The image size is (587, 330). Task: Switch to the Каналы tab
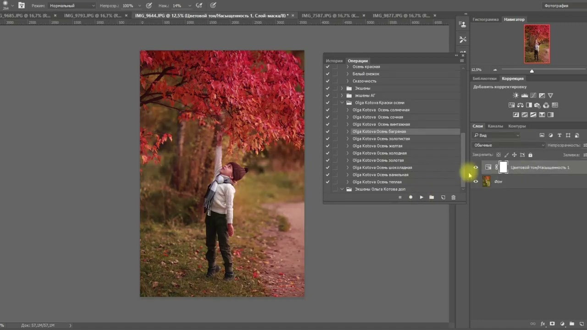(x=495, y=126)
